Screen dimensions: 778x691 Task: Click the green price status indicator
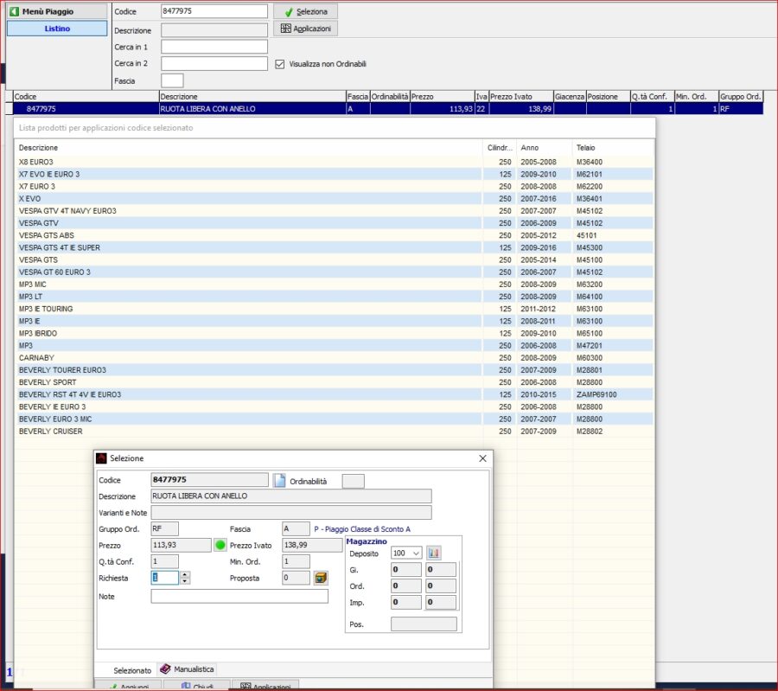220,546
